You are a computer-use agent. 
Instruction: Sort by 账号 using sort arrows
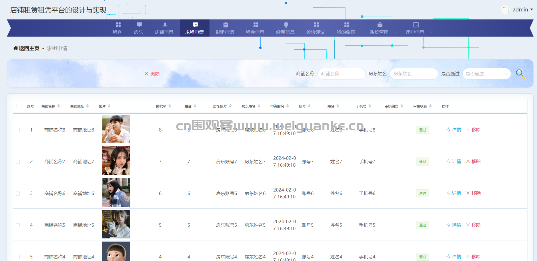click(x=309, y=106)
